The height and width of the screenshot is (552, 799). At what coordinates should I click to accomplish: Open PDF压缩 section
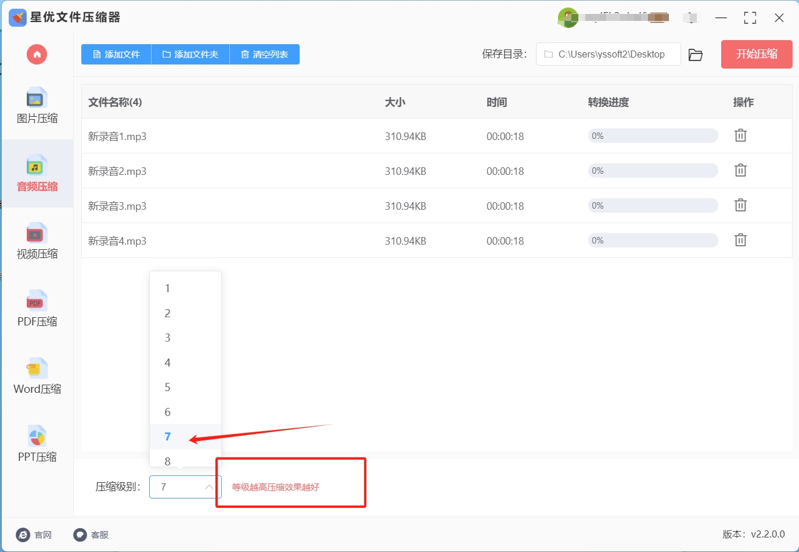(x=37, y=309)
